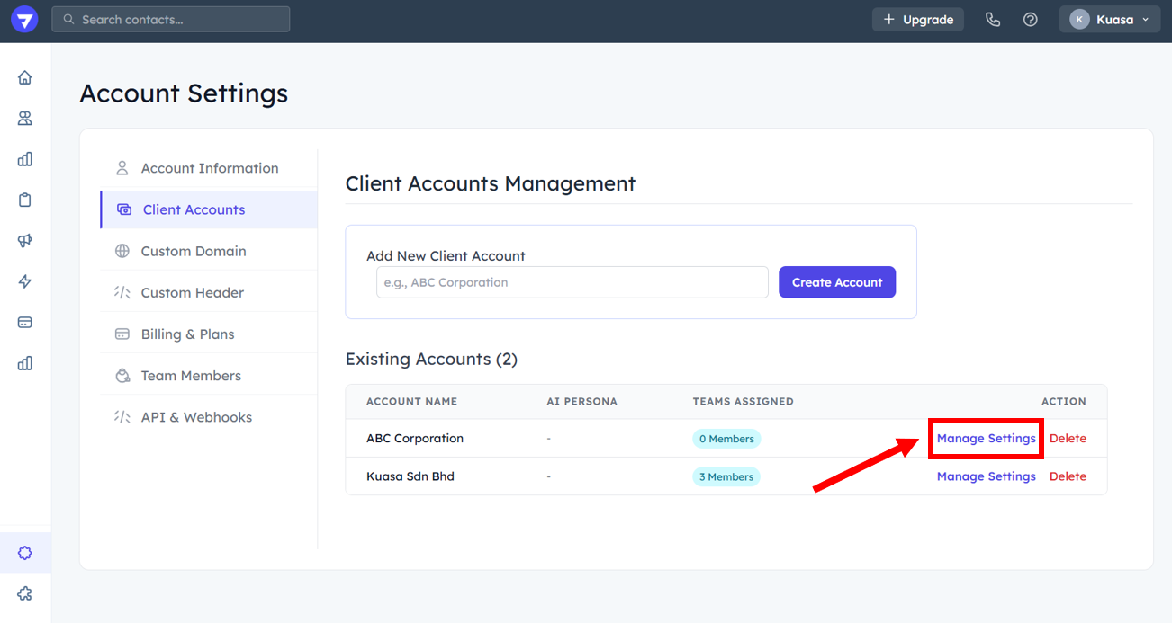
Task: Click the lightning bolt automation icon
Action: 25,281
